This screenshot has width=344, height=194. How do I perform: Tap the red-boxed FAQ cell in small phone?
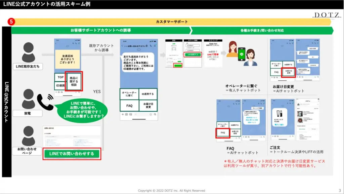click(223, 132)
